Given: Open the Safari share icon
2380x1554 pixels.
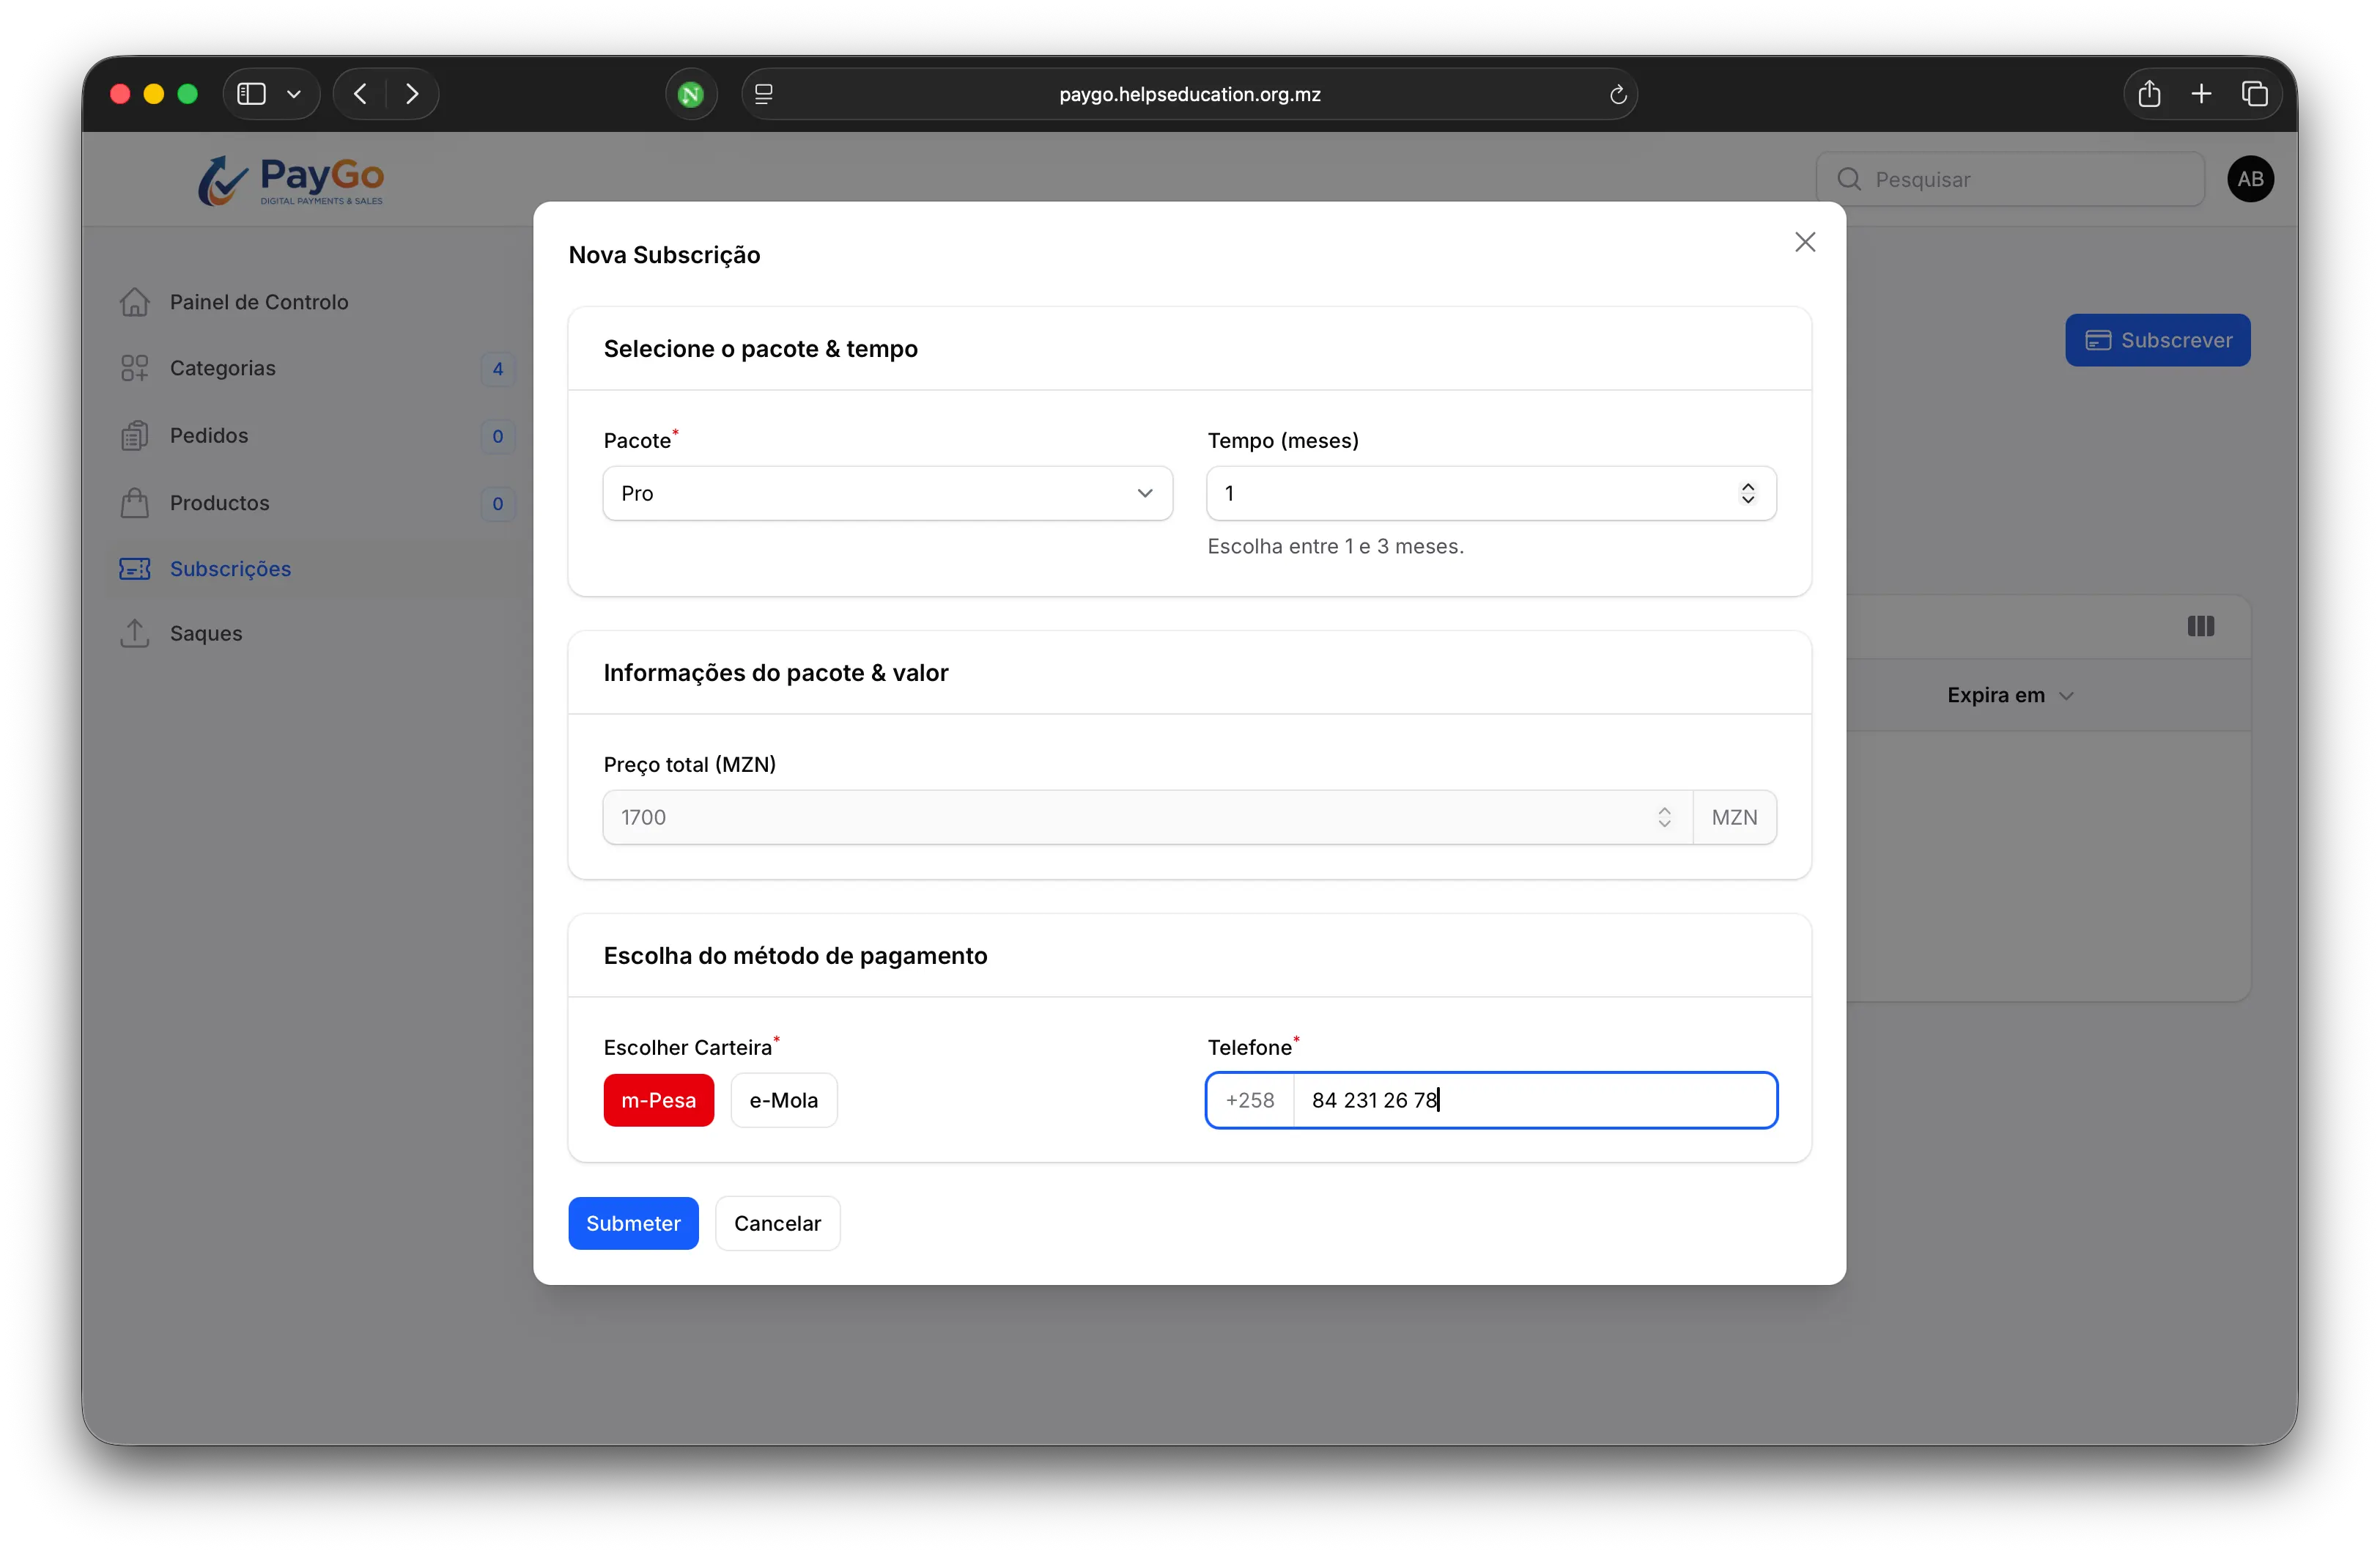Looking at the screenshot, I should tap(2149, 94).
